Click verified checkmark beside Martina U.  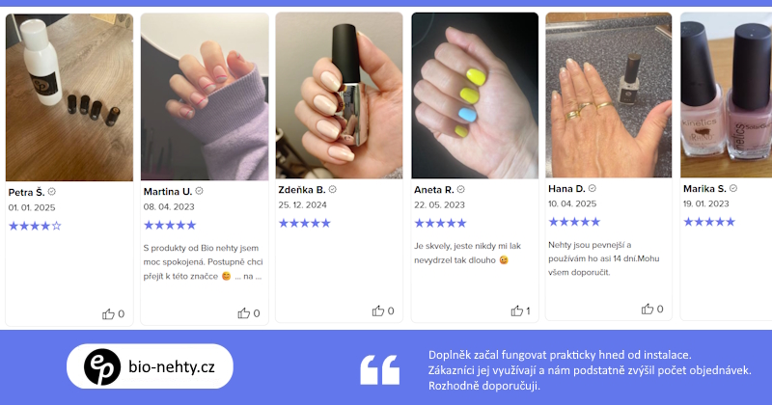coord(200,190)
